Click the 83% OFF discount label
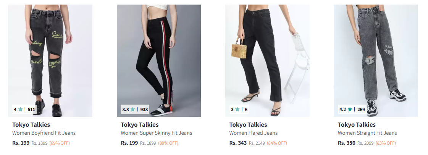The width and height of the screenshot is (428, 155). pyautogui.click(x=385, y=143)
